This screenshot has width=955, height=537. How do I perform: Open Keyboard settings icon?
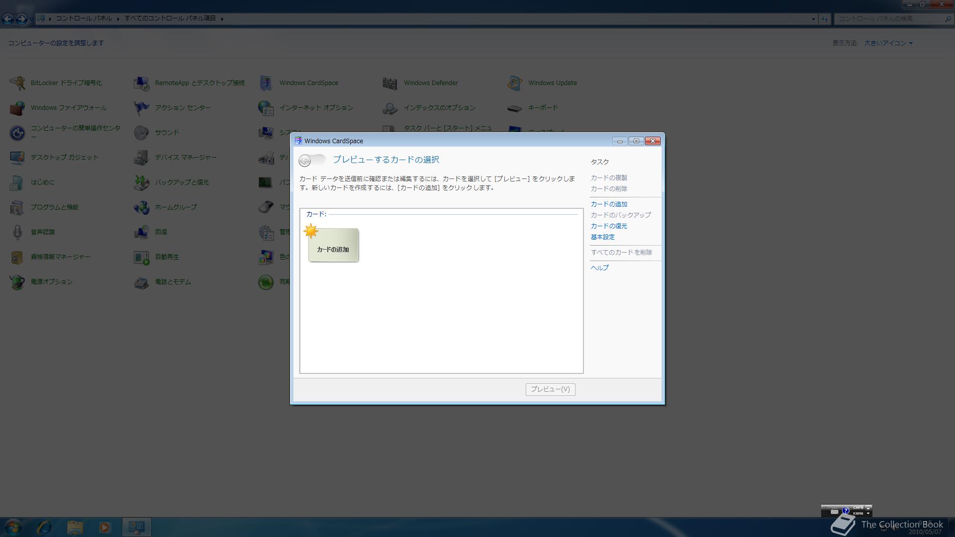click(515, 108)
